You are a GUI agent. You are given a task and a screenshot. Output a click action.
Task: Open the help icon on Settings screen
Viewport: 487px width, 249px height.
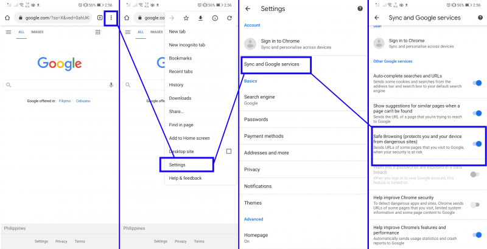point(360,9)
